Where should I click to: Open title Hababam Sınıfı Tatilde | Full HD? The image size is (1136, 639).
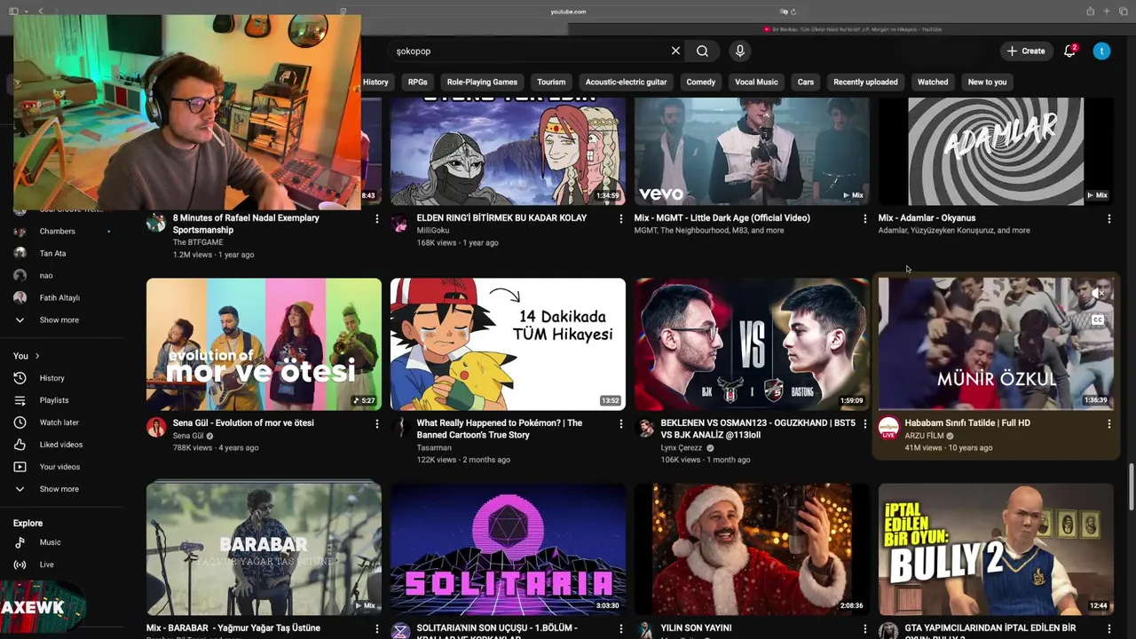coord(967,423)
